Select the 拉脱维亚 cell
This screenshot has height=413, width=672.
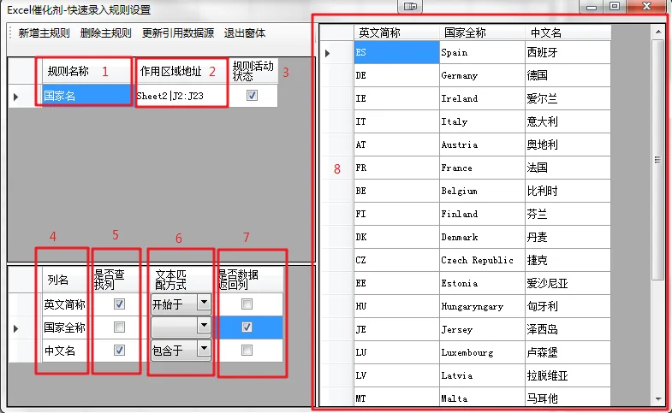(x=568, y=375)
